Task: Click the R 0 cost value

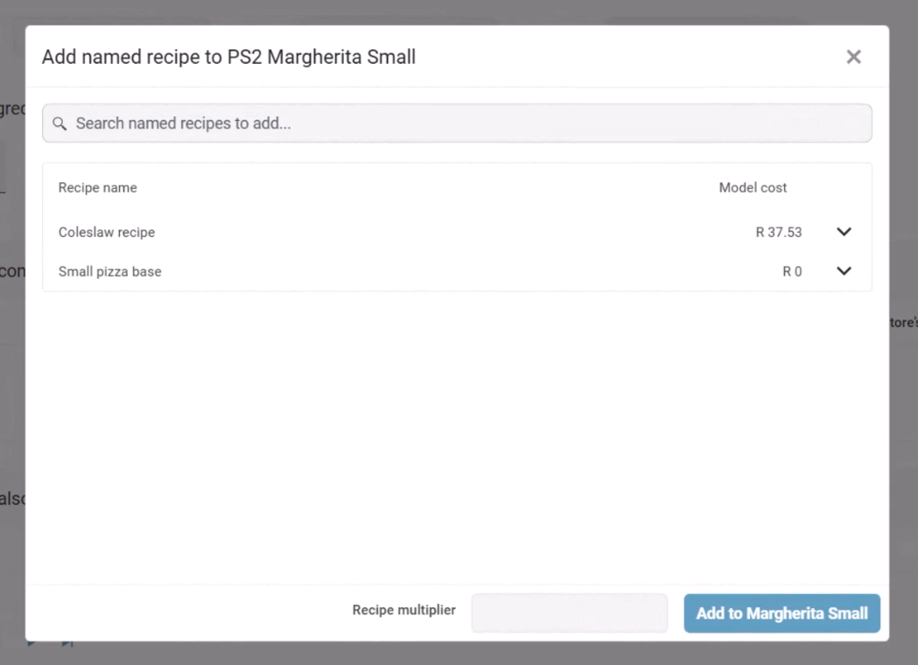Action: tap(792, 271)
